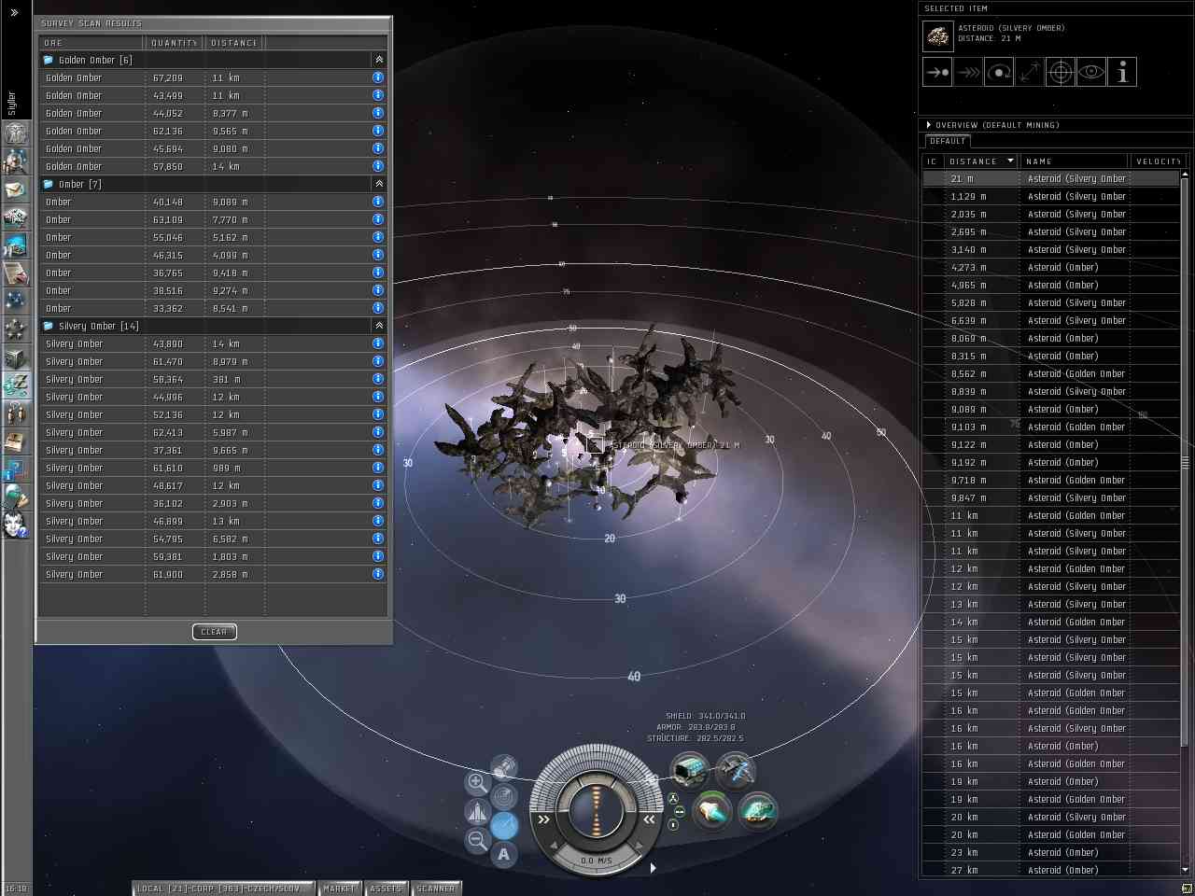Open the highlighted ISK wallet sidebar icon
Screen dimensions: 1195x896
tap(16, 385)
